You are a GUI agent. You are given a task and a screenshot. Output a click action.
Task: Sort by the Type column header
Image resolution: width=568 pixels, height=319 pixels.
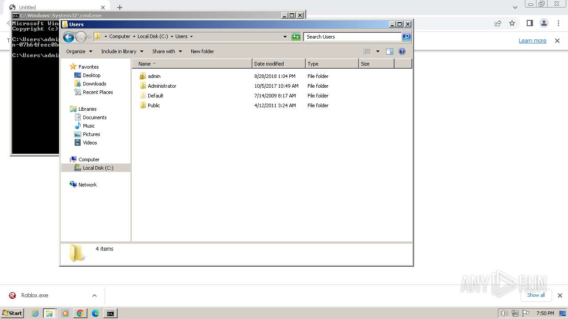point(332,64)
